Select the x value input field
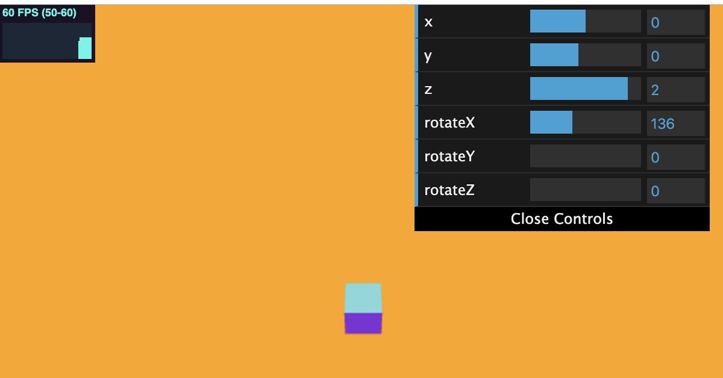The width and height of the screenshot is (723, 378). click(675, 22)
